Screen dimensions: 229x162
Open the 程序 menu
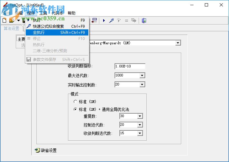[31, 13]
